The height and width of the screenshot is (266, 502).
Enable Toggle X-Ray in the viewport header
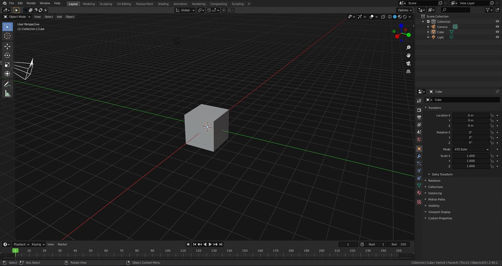click(x=383, y=17)
